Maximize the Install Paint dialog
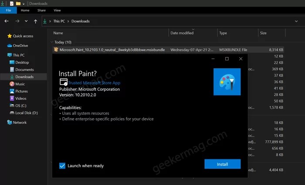 pos(227,59)
